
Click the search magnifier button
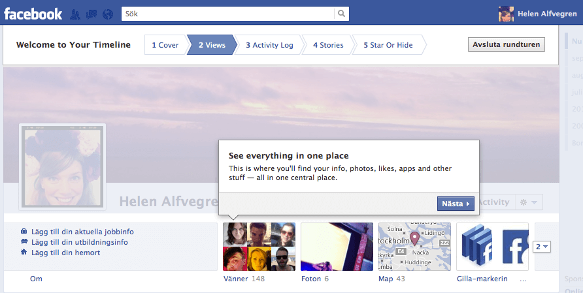click(x=341, y=14)
